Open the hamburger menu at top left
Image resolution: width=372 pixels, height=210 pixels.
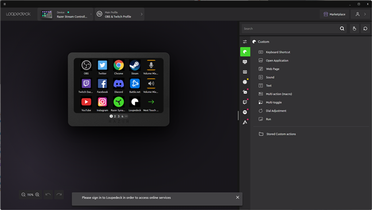click(5, 4)
